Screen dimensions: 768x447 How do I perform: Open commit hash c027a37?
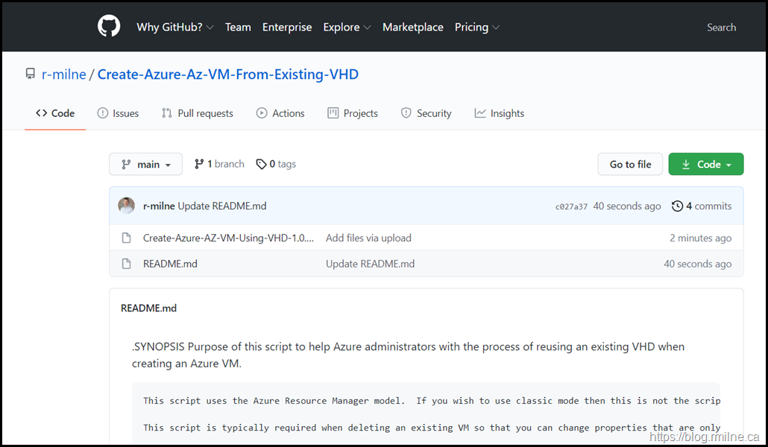tap(571, 206)
